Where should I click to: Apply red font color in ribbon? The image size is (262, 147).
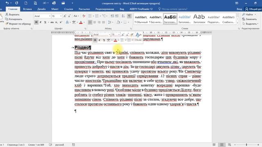[x=81, y=22]
